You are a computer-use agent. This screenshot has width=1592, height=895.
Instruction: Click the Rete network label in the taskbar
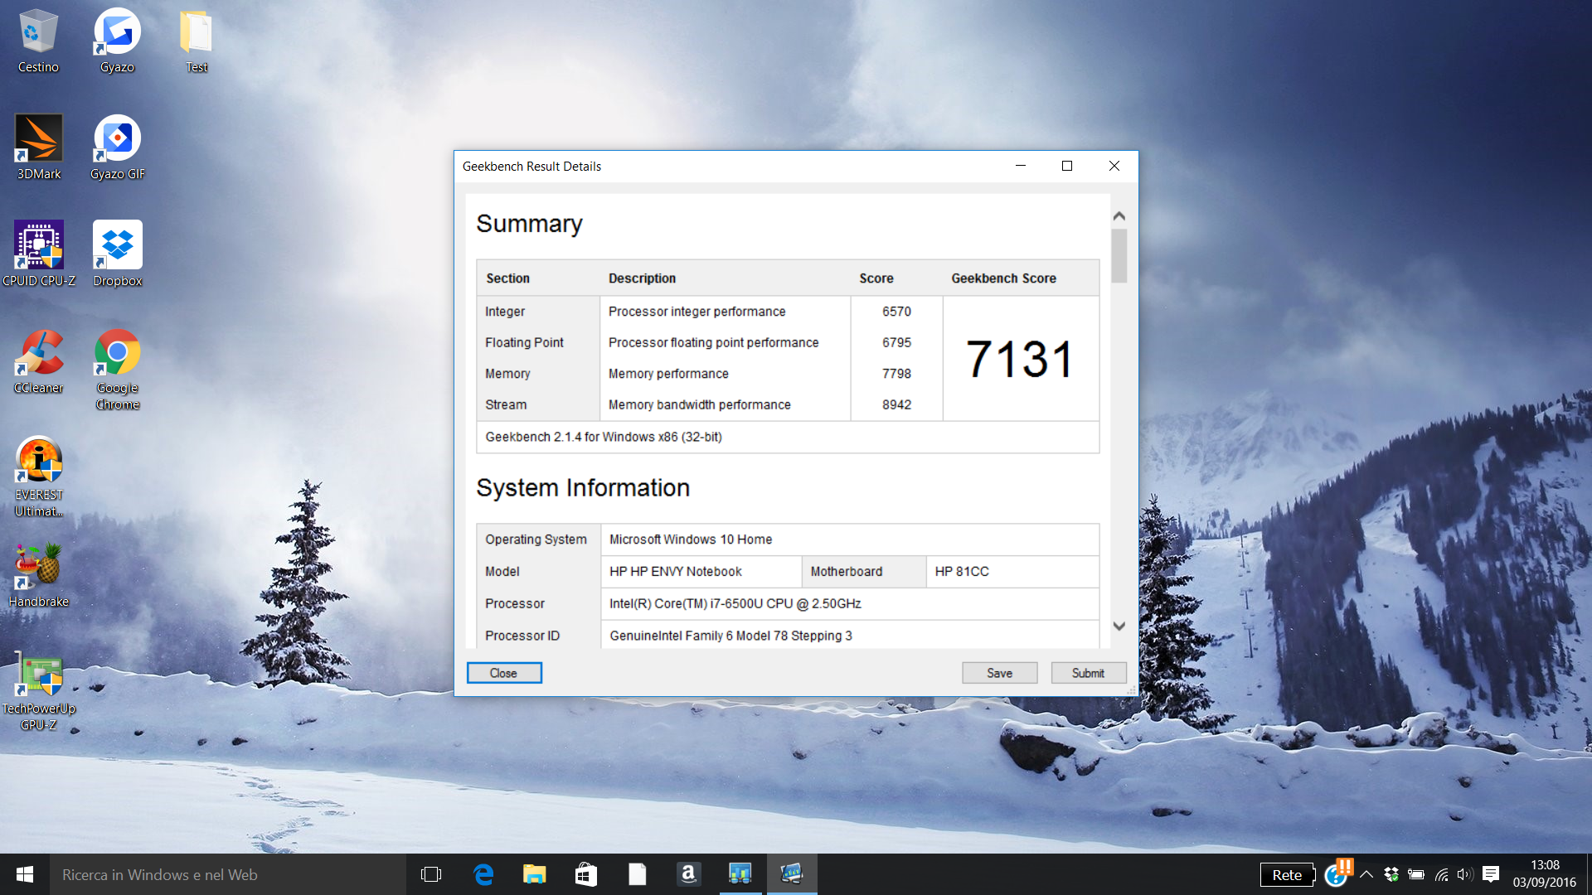click(x=1287, y=874)
